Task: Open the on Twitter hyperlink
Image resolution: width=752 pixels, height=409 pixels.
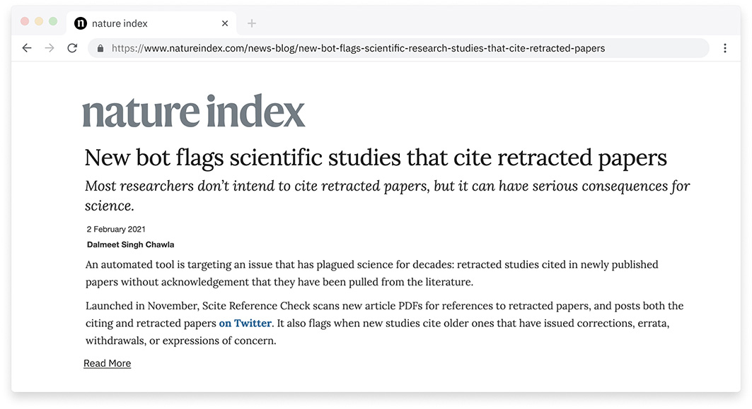Action: click(245, 323)
